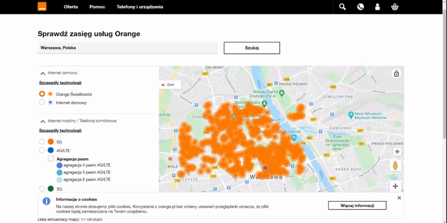Screen dimensions: 447x223
Task: Click the blue 4G/LTE color swatch
Action: [x=51, y=150]
